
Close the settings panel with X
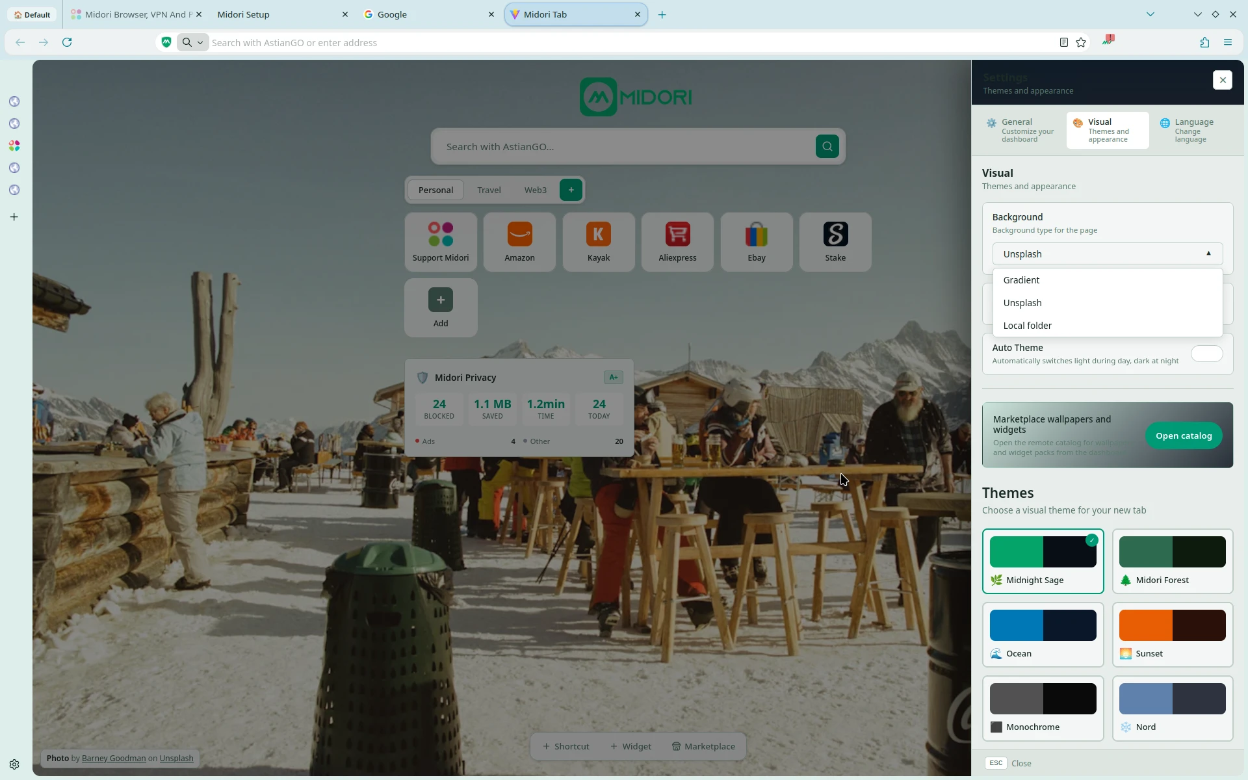coord(1222,80)
